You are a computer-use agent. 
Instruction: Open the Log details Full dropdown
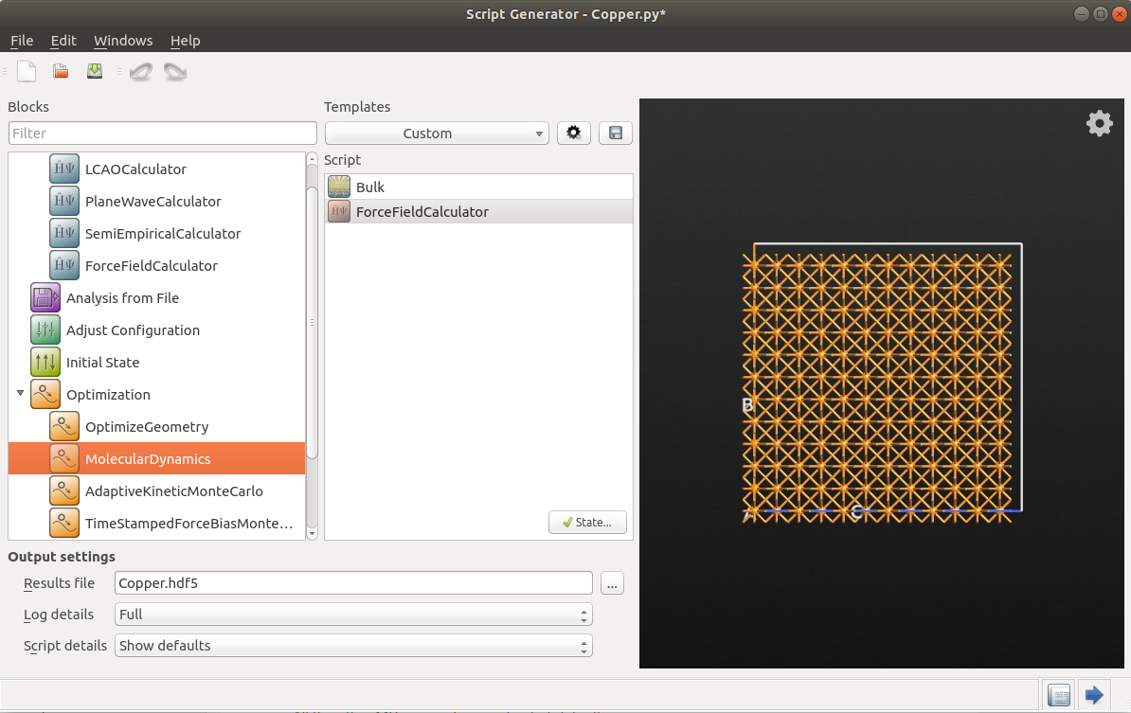pyautogui.click(x=353, y=615)
